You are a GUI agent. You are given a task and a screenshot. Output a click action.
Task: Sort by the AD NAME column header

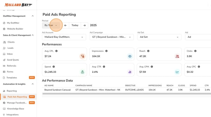[49, 85]
